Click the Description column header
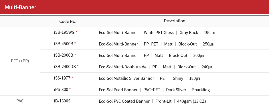 (x=175, y=21)
